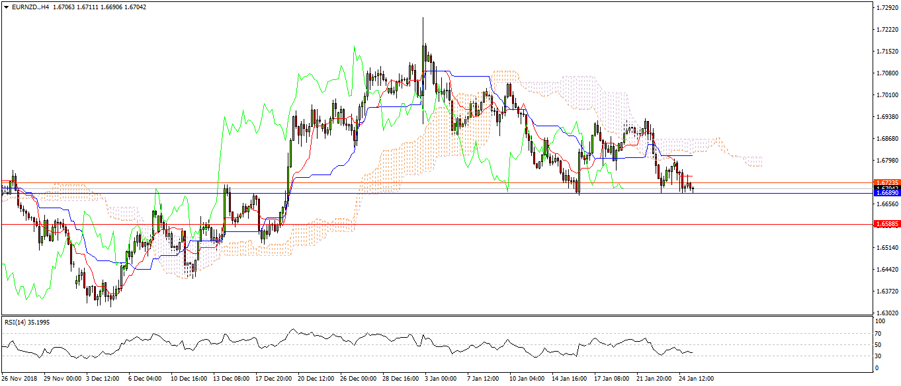Click the 26 Nov 2018 date label
901x386 pixels.
(x=20, y=379)
